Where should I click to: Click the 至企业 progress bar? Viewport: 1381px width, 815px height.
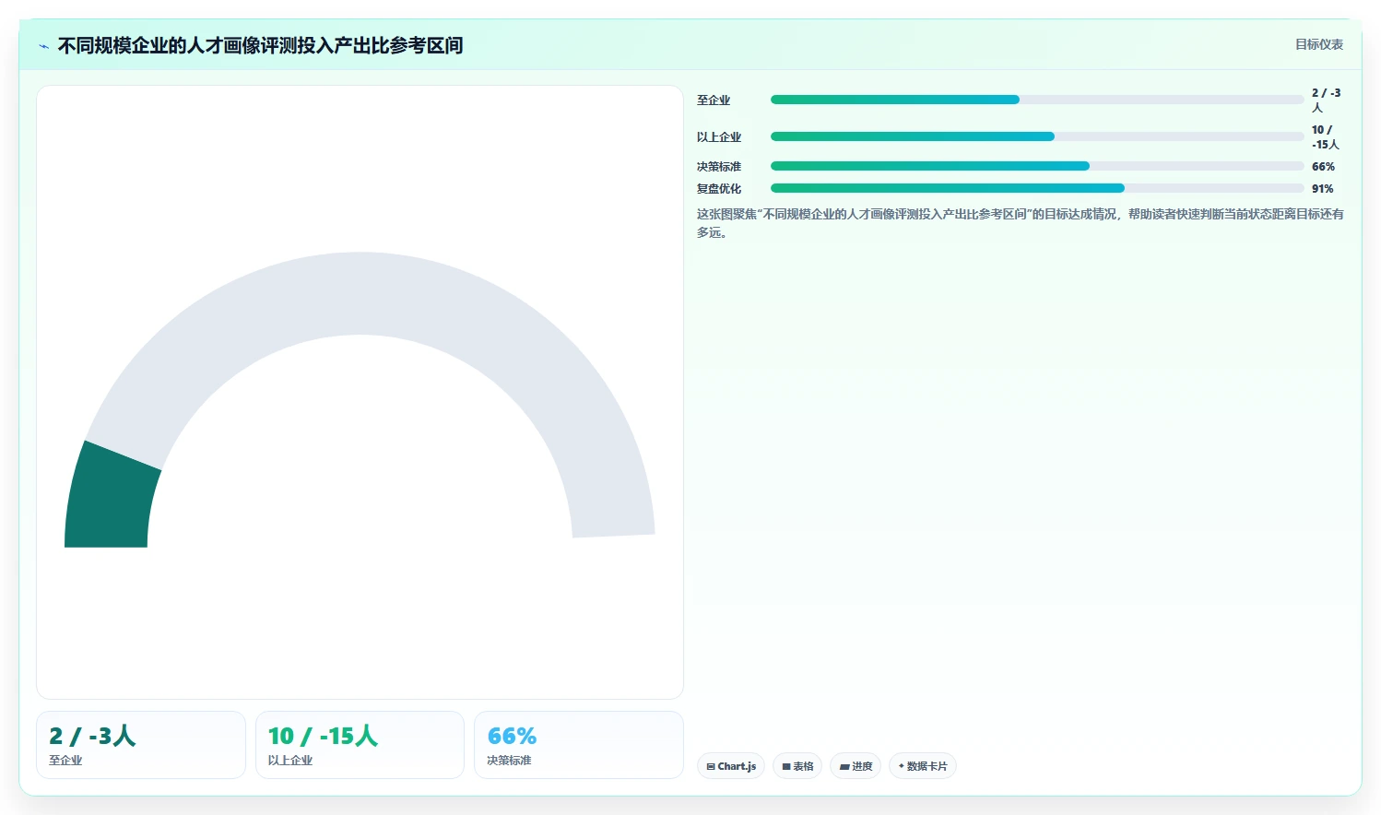(x=1037, y=100)
